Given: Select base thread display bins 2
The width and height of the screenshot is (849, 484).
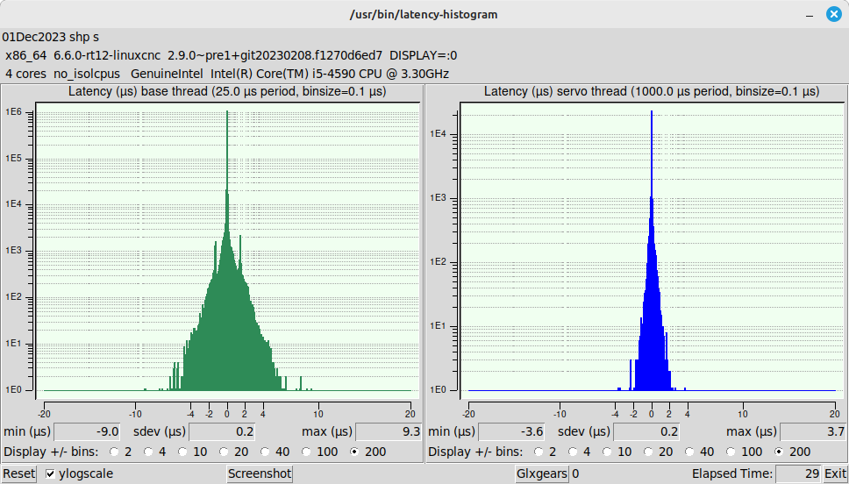Looking at the screenshot, I should pos(114,452).
